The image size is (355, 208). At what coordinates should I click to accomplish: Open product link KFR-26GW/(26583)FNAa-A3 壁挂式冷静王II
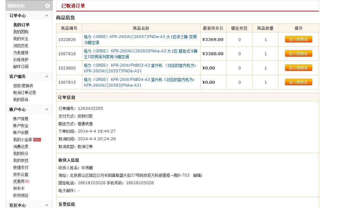click(x=141, y=54)
